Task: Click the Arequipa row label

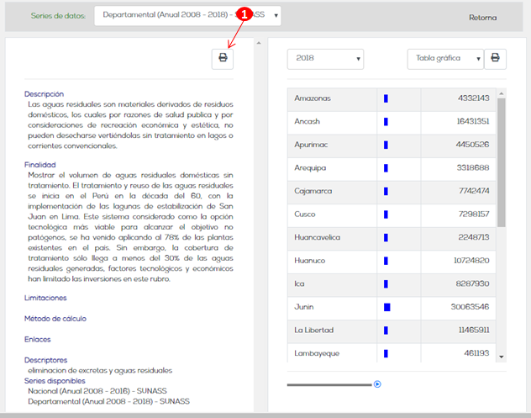Action: (310, 168)
